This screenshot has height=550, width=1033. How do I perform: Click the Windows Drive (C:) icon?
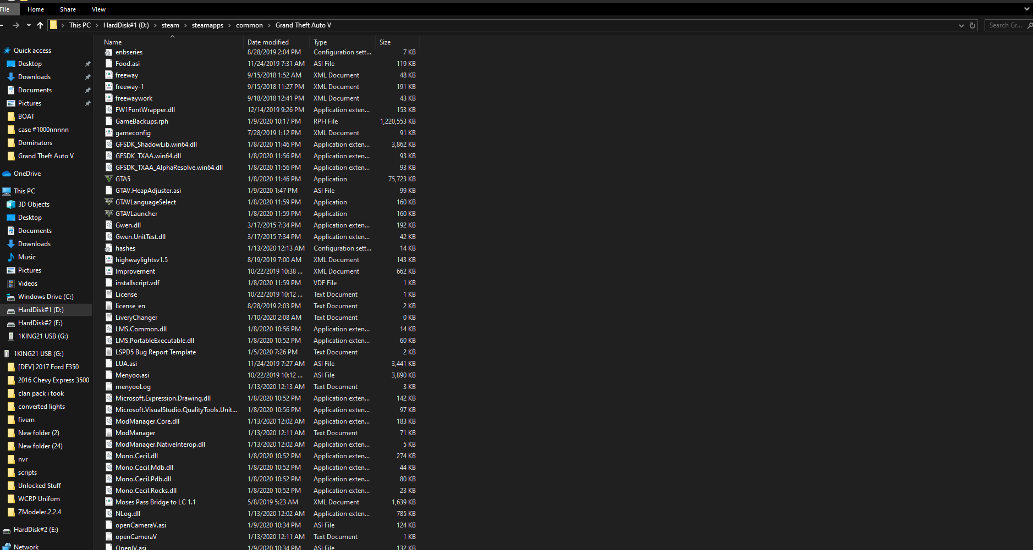click(11, 297)
